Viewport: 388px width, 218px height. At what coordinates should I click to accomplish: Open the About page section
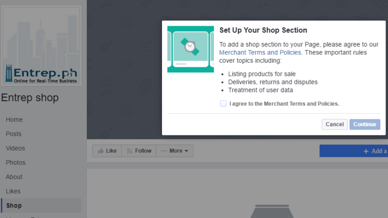click(x=14, y=177)
